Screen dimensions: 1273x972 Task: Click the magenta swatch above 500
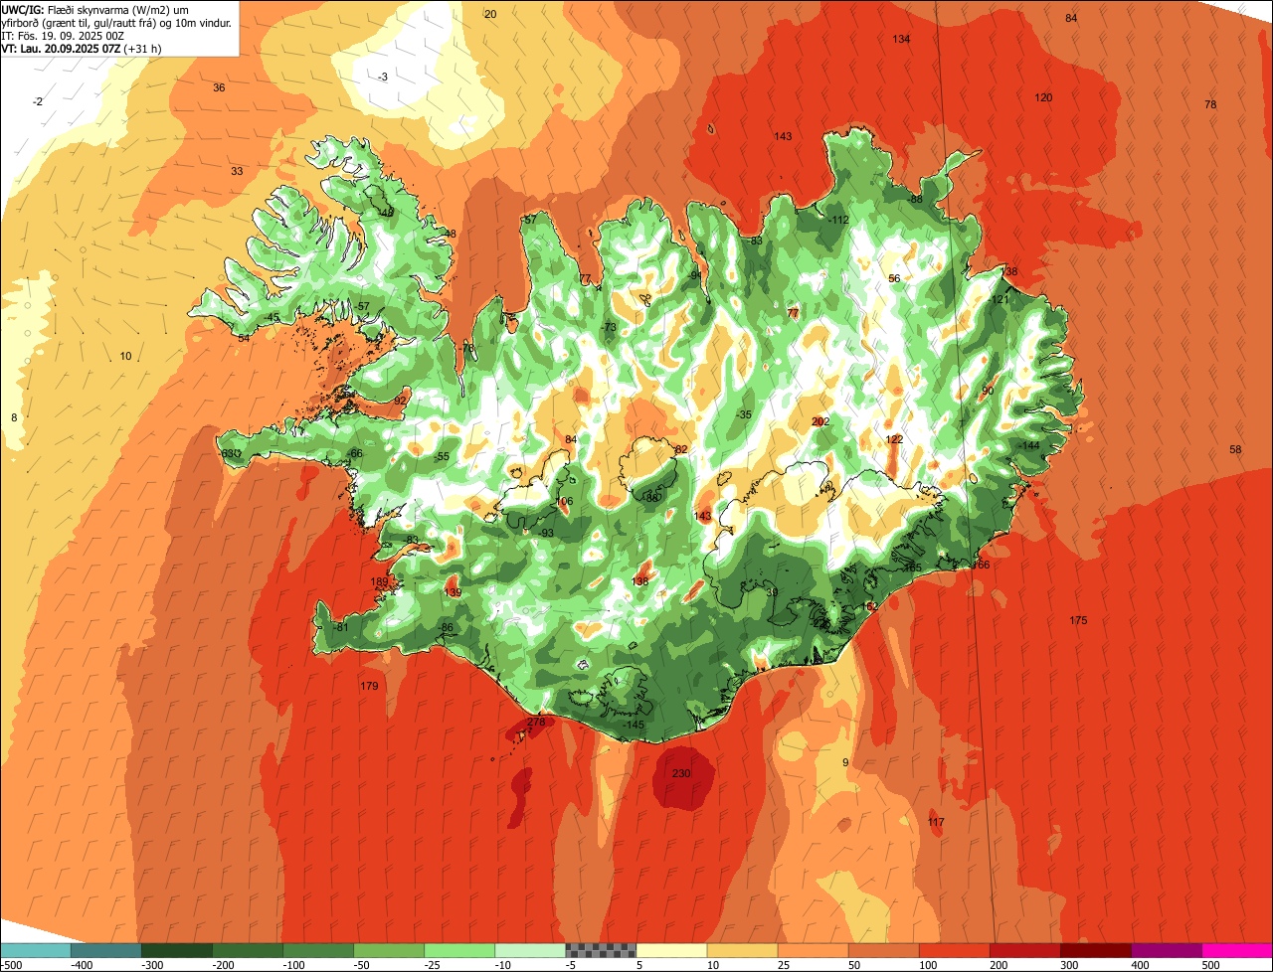(x=1237, y=950)
